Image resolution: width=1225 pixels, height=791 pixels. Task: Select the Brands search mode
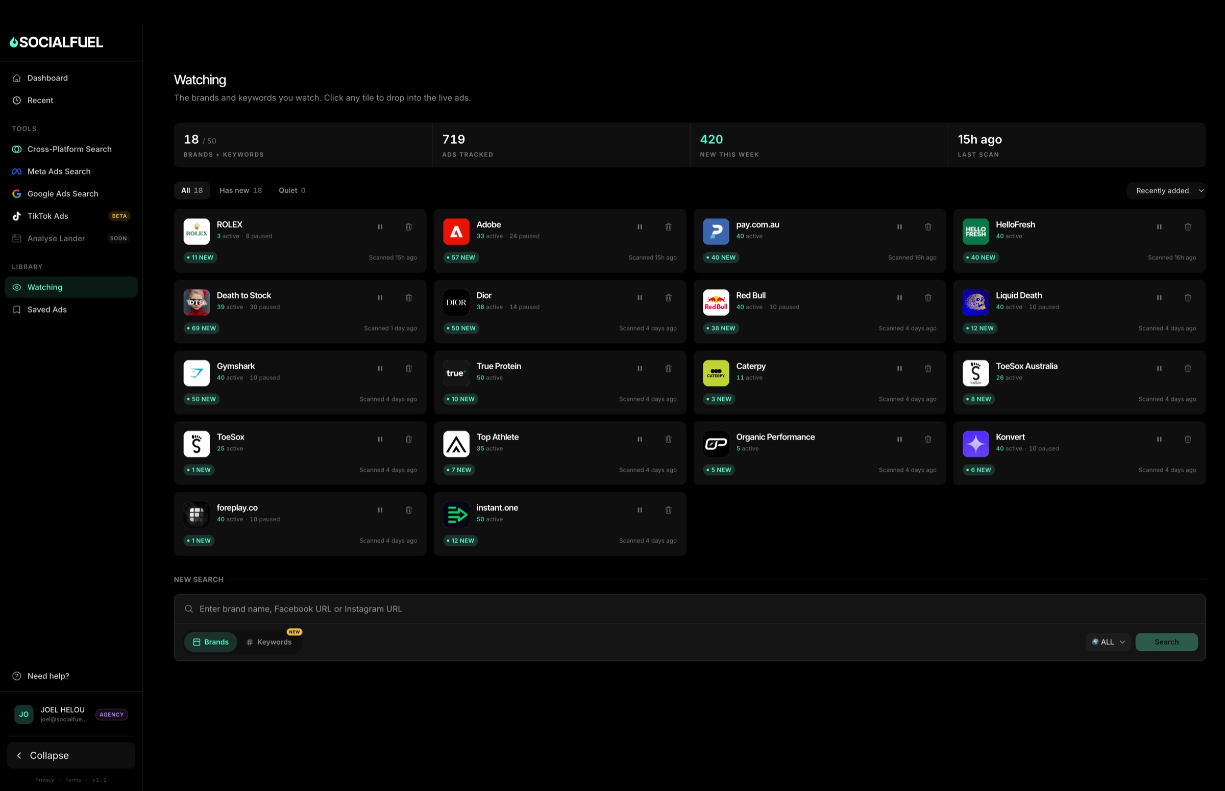coord(211,643)
